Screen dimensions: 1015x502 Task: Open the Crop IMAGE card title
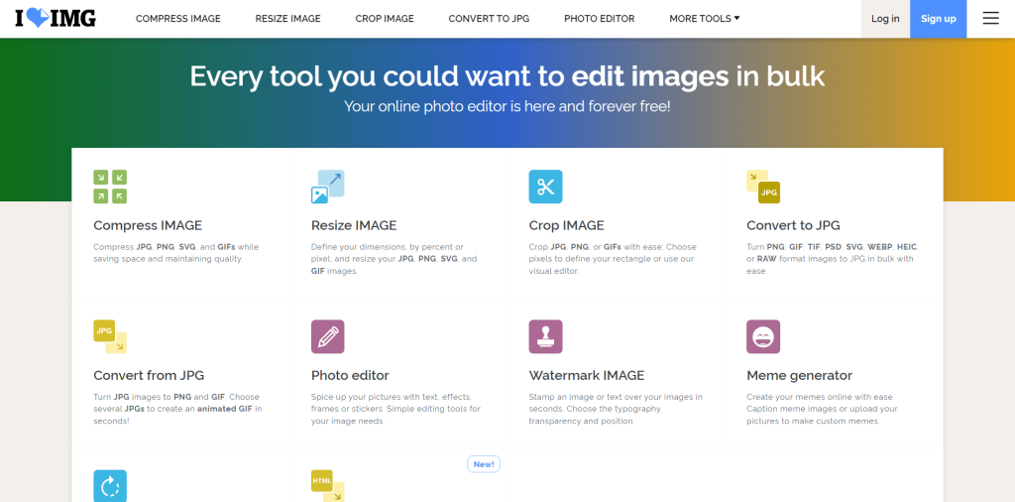coord(566,225)
